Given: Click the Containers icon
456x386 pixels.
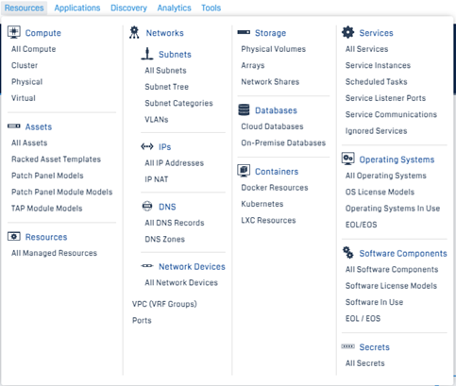Looking at the screenshot, I should (x=244, y=171).
